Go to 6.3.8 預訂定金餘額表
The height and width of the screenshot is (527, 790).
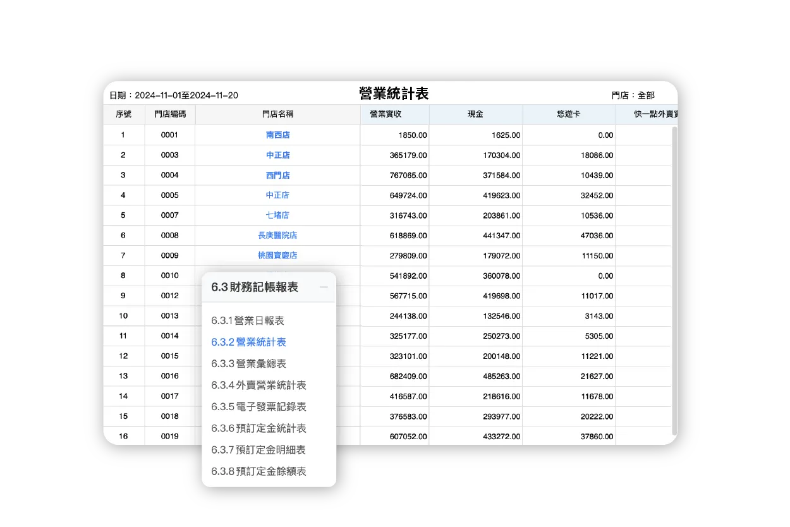(258, 471)
